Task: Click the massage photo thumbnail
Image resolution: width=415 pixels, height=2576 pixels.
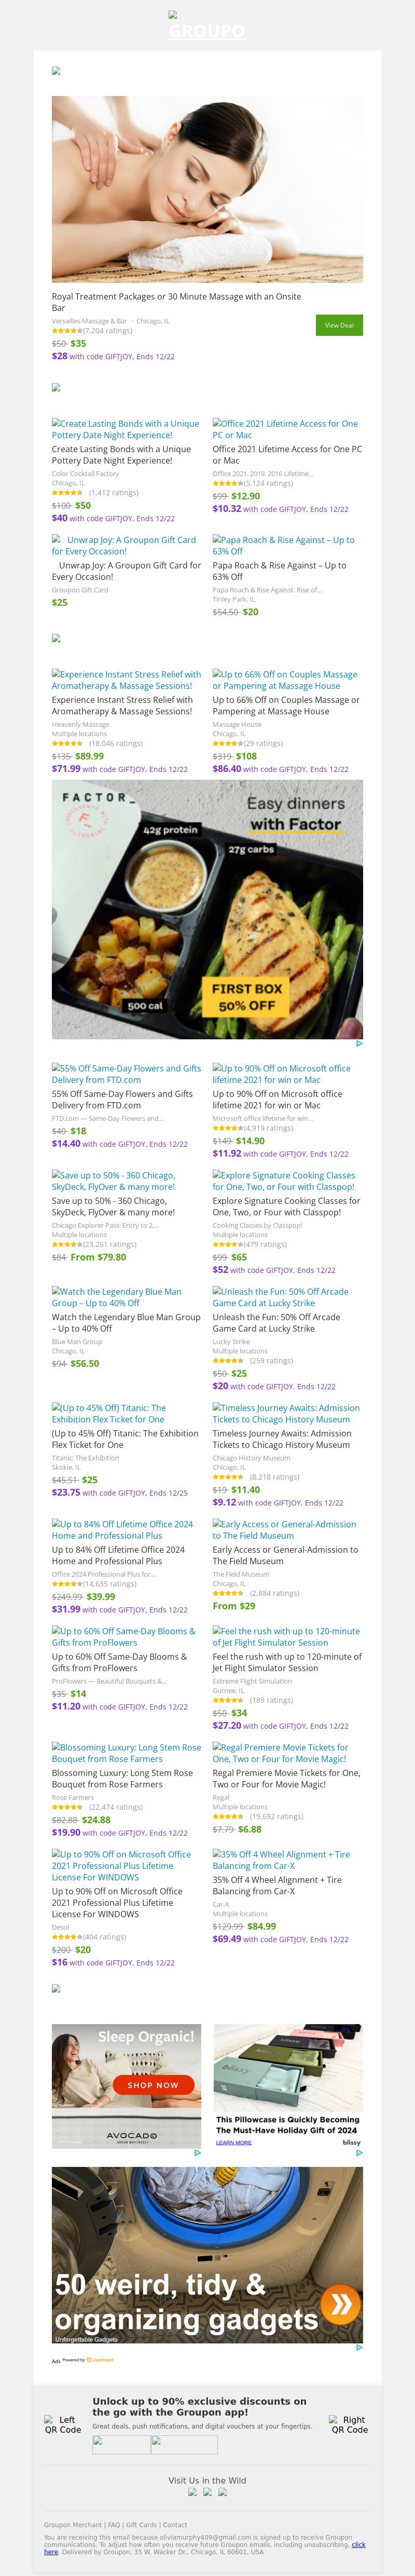Action: (207, 189)
